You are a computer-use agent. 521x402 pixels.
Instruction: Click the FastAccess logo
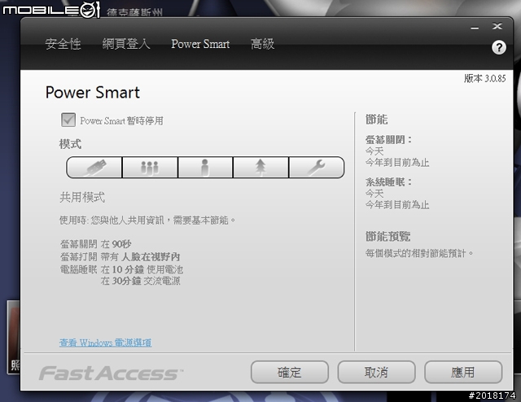111,373
